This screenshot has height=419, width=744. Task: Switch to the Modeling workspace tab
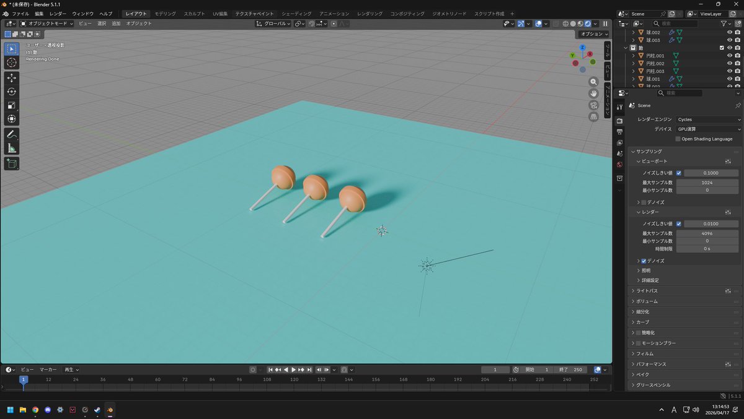[x=165, y=14]
